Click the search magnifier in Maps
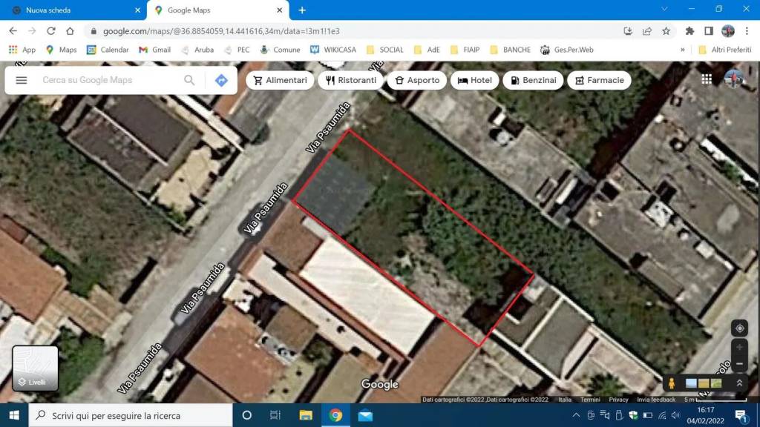 pos(189,80)
